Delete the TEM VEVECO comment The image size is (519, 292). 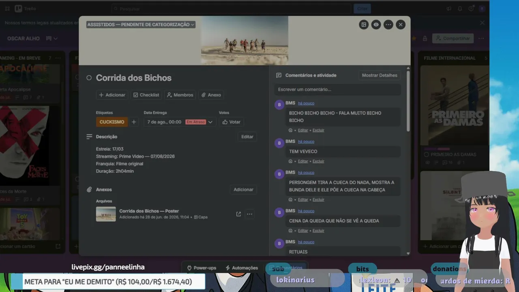click(x=318, y=161)
